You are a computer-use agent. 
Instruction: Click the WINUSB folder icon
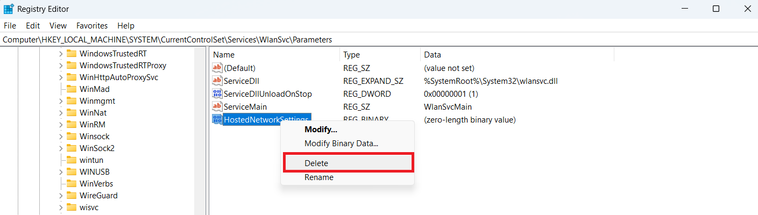click(x=72, y=172)
